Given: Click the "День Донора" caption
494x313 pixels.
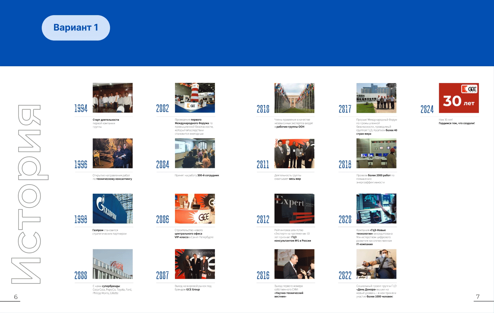Looking at the screenshot, I should pos(376,291).
